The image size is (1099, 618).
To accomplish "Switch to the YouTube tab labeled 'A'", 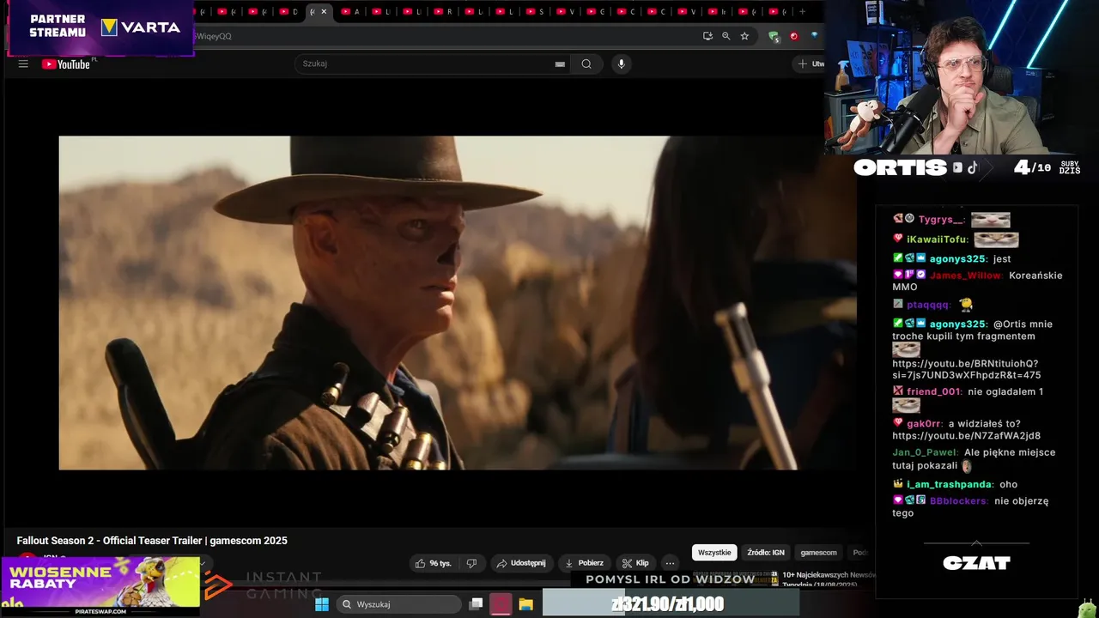I will point(350,12).
